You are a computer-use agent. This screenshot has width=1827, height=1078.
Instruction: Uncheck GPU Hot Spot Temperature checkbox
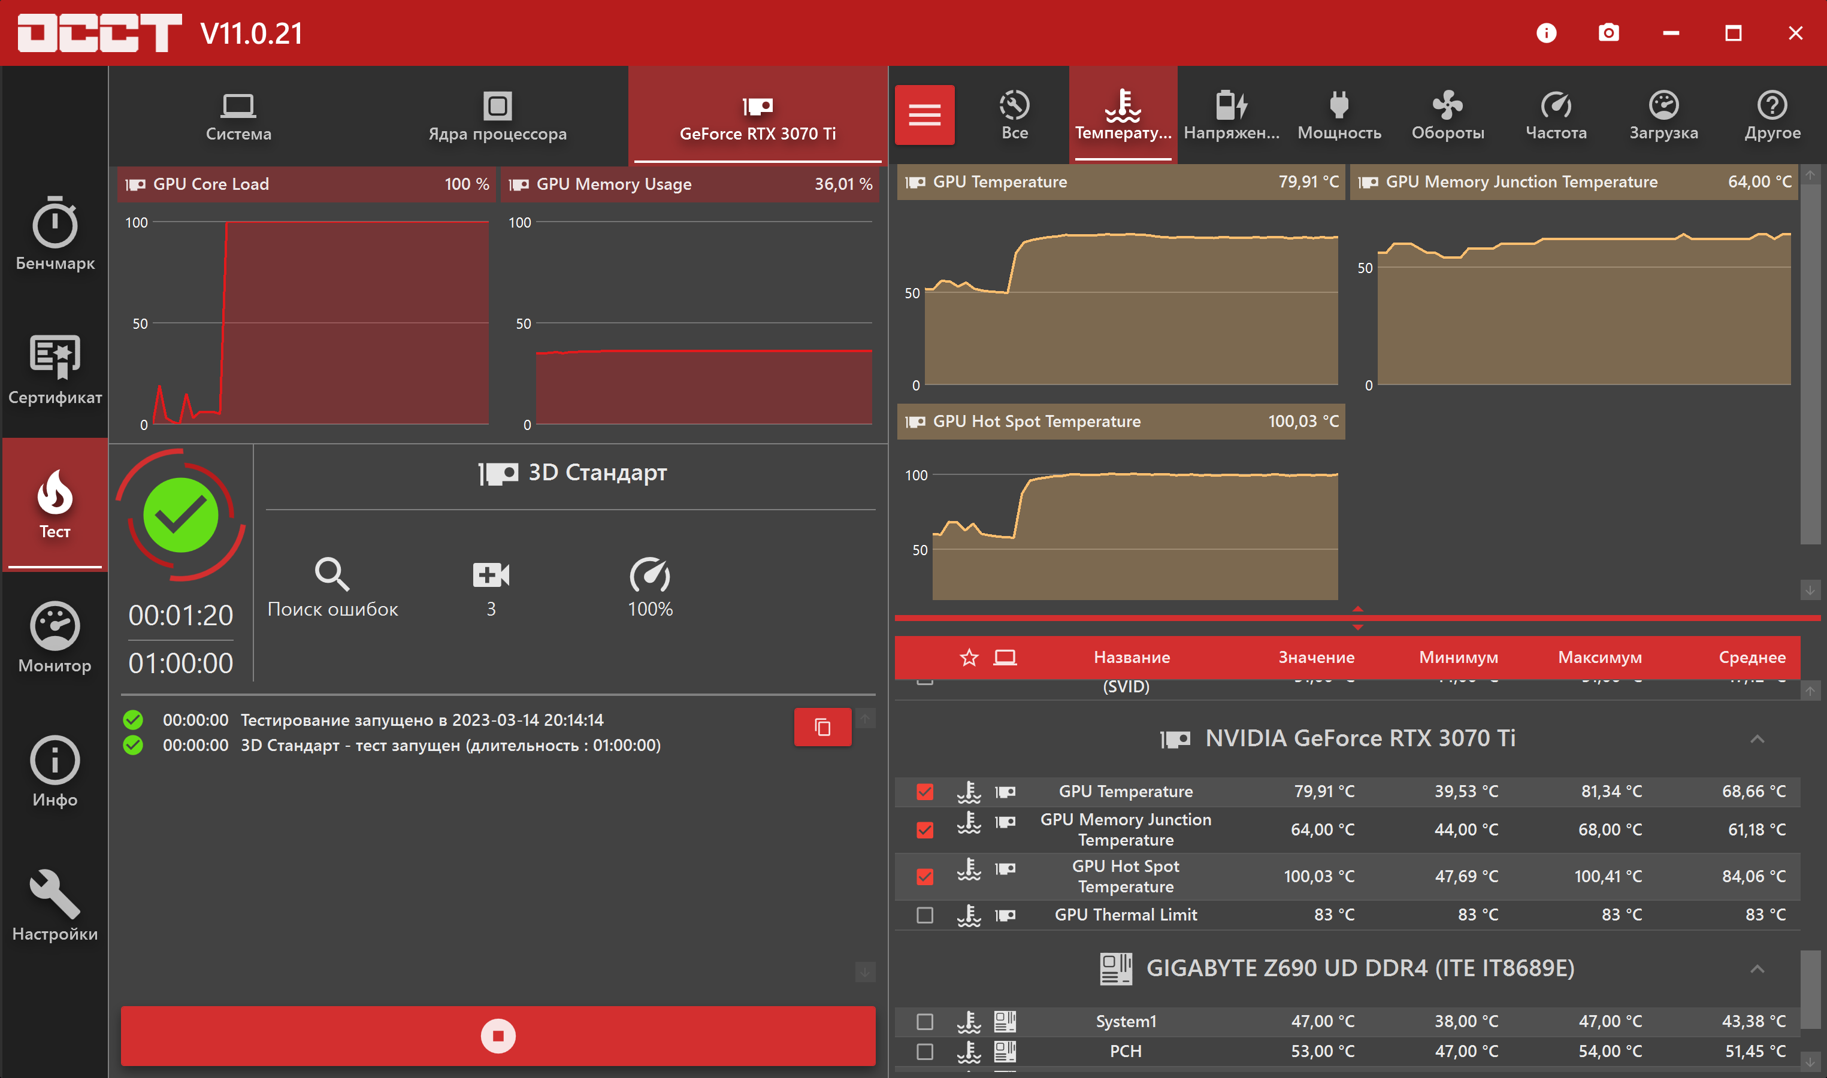(x=925, y=877)
